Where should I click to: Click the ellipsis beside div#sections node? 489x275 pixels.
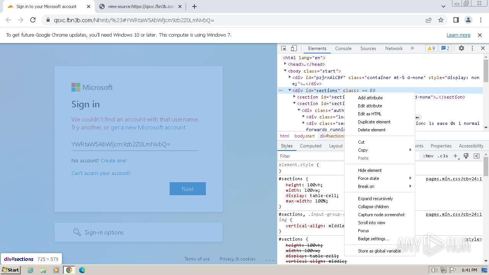tap(281, 91)
